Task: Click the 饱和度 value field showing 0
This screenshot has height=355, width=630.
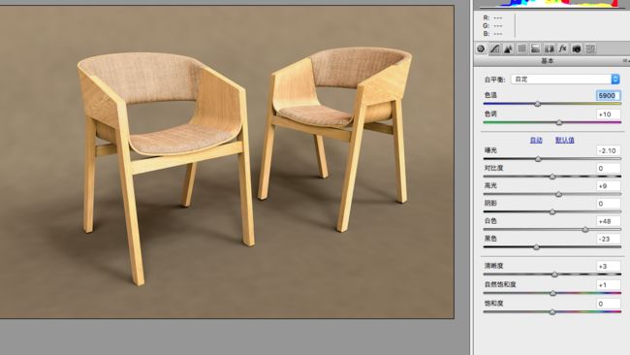Action: pyautogui.click(x=609, y=304)
